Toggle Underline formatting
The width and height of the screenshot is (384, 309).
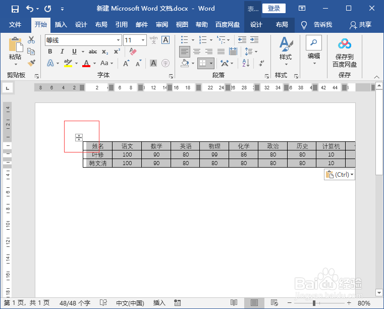click(x=75, y=51)
